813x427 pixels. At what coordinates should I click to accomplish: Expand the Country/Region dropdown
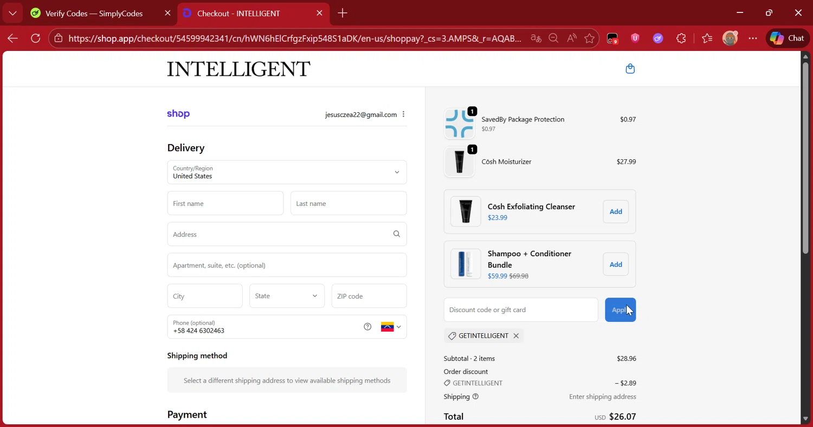287,172
